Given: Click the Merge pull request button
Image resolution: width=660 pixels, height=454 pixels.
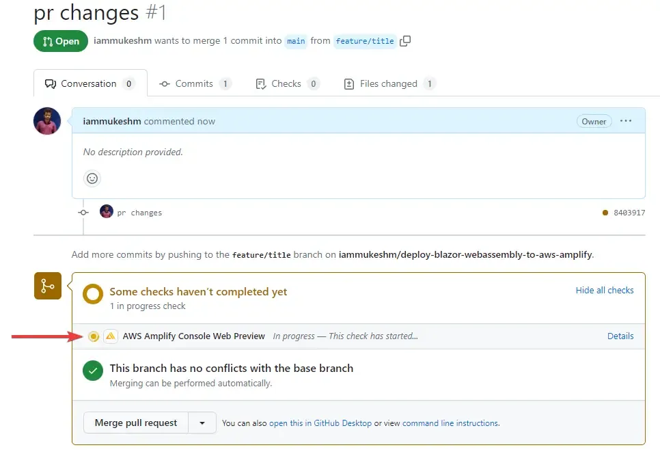Looking at the screenshot, I should point(135,423).
